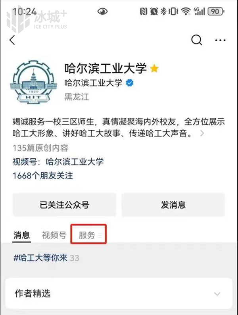Tap the NFC status icon
This screenshot has width=238, height=315.
(x=144, y=12)
